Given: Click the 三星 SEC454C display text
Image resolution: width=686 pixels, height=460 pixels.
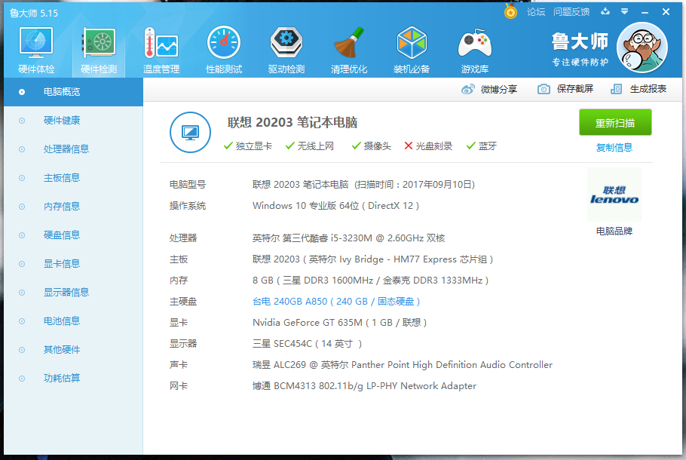Looking at the screenshot, I should pos(307,344).
